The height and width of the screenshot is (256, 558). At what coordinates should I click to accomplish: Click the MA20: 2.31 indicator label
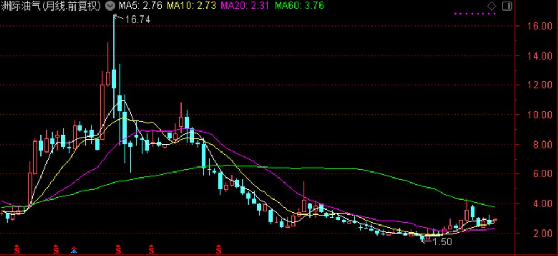(x=245, y=6)
